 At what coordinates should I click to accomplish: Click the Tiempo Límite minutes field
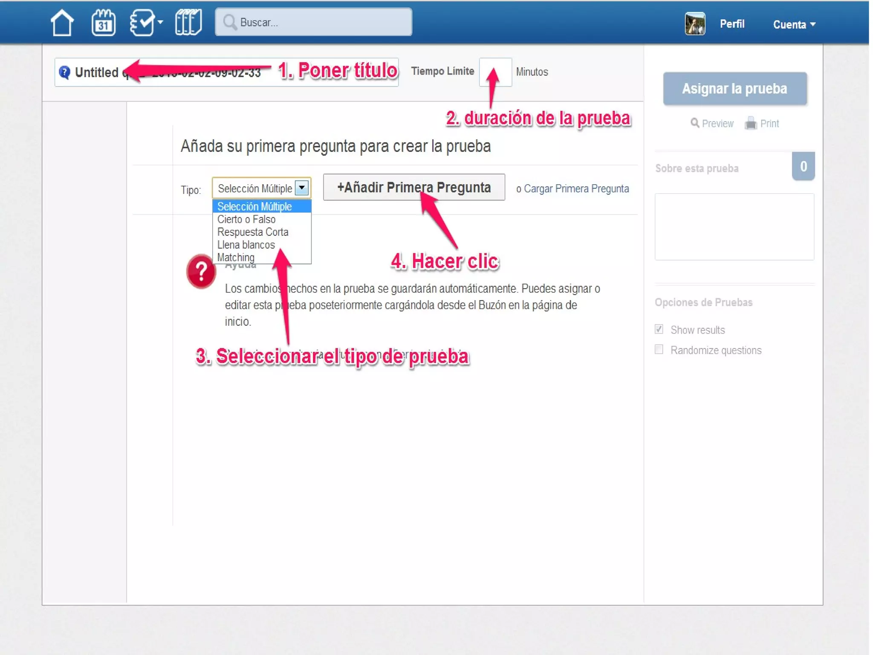tap(495, 72)
